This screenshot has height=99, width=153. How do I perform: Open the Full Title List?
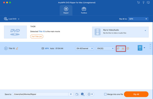point(37,36)
